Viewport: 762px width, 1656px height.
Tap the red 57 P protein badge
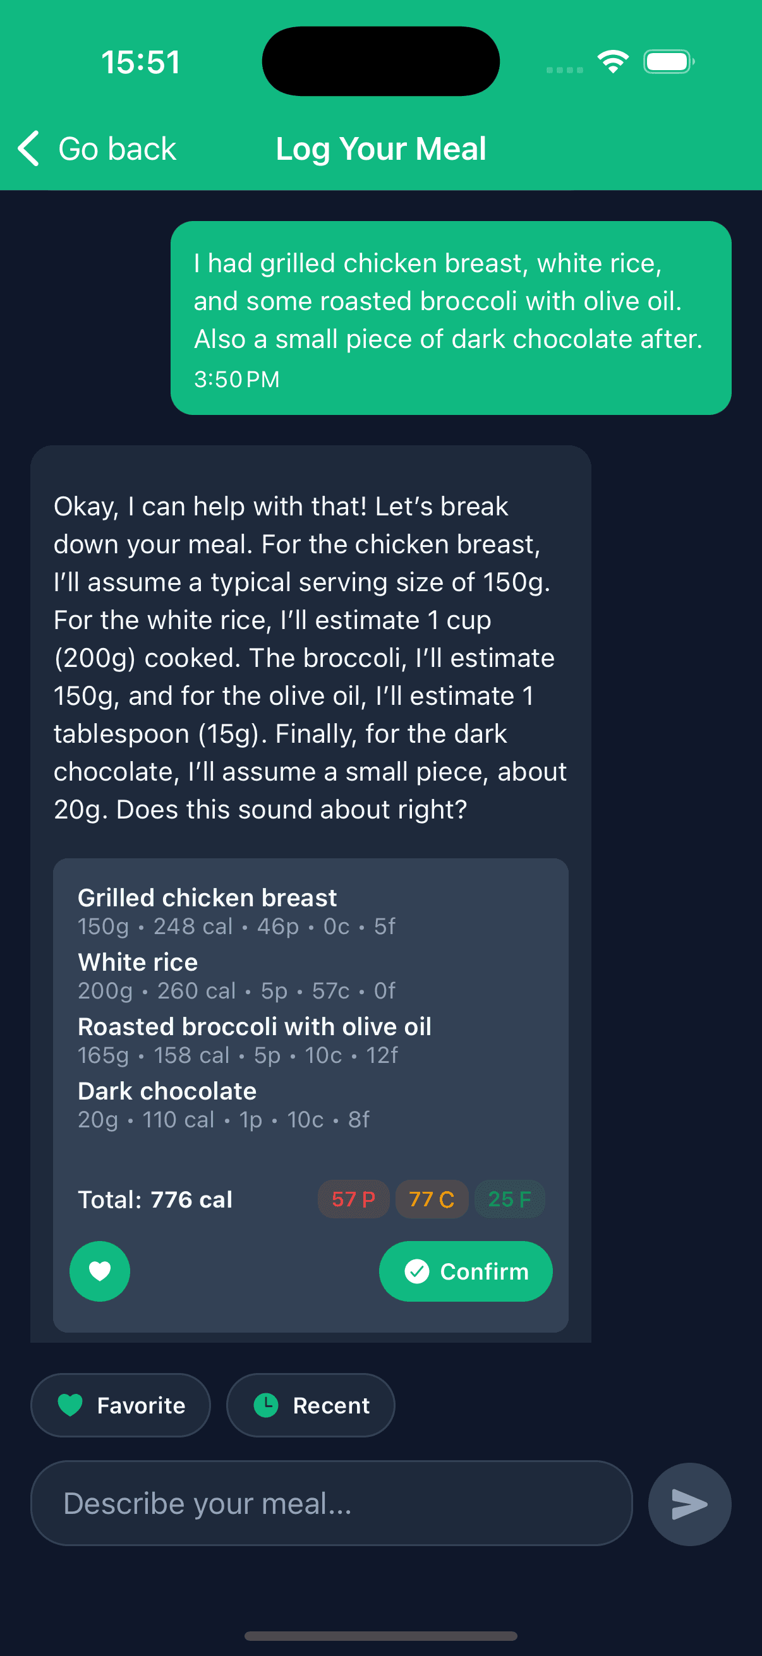point(353,1199)
